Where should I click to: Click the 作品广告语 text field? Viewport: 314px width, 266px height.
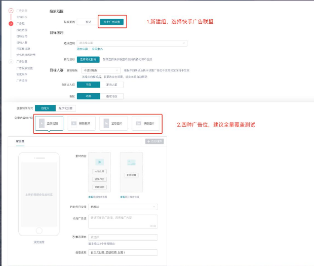click(123, 221)
